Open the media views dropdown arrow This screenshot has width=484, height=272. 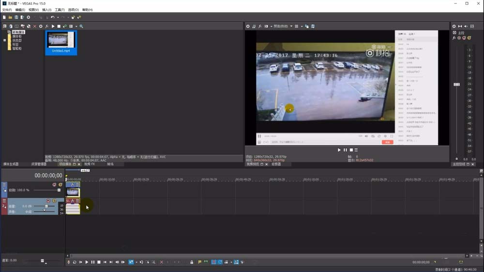click(76, 26)
